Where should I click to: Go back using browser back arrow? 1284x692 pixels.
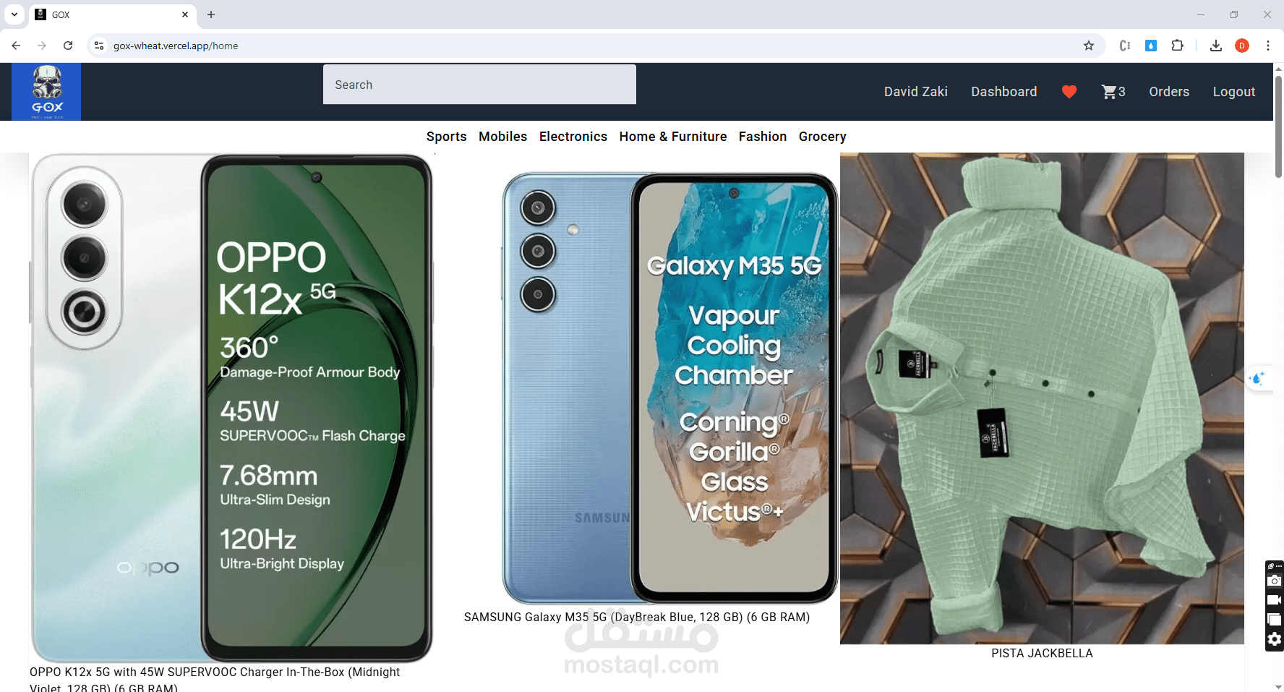pyautogui.click(x=16, y=46)
